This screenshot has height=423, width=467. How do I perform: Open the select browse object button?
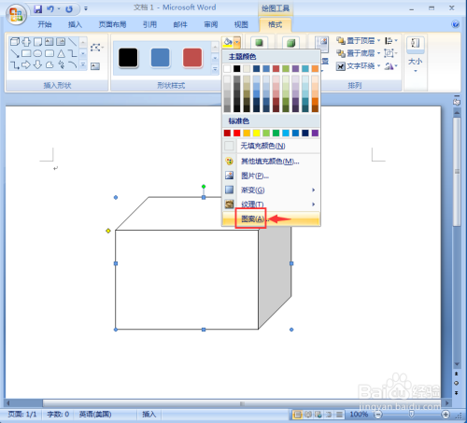[457, 383]
